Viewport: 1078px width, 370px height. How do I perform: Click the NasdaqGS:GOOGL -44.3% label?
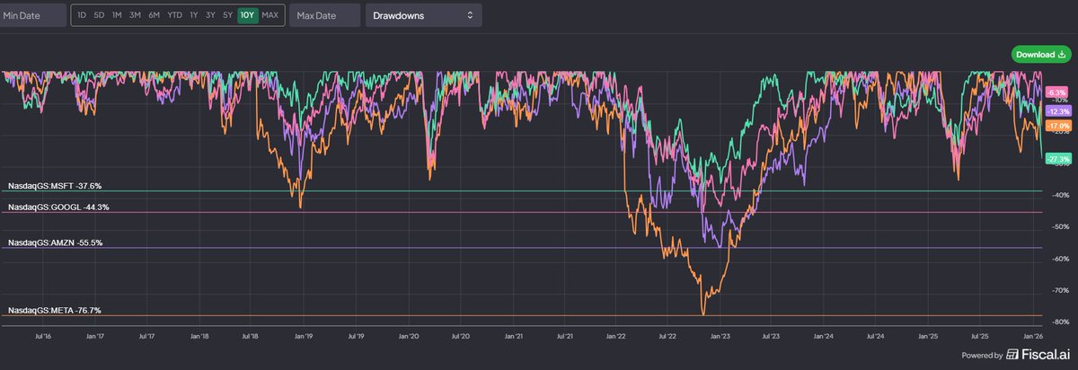click(x=58, y=207)
